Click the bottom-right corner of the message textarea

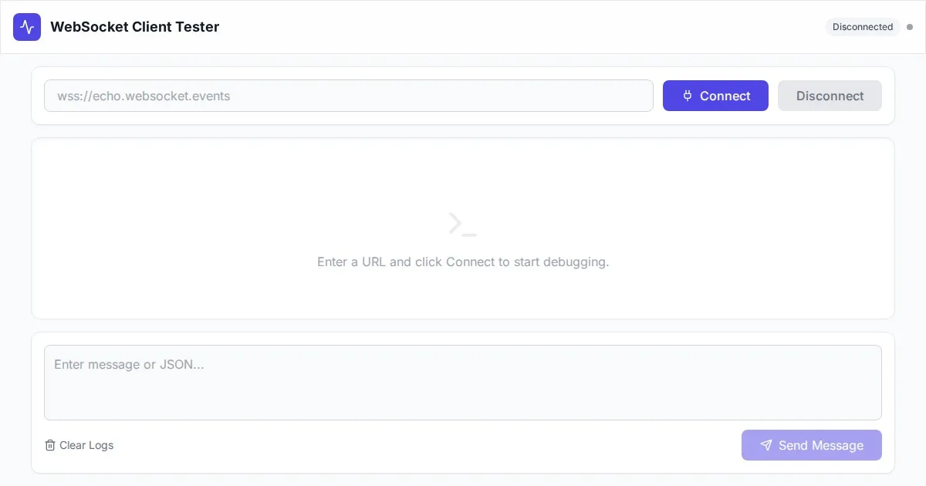[876, 415]
